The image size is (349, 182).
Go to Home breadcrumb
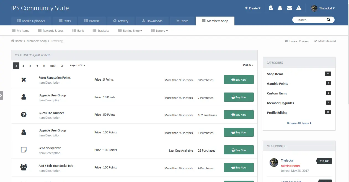[x=17, y=41]
